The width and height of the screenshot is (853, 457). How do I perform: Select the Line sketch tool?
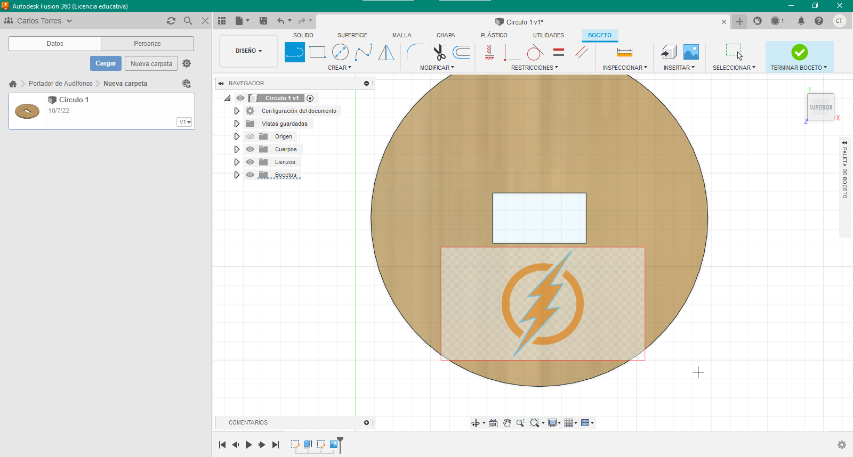click(294, 52)
